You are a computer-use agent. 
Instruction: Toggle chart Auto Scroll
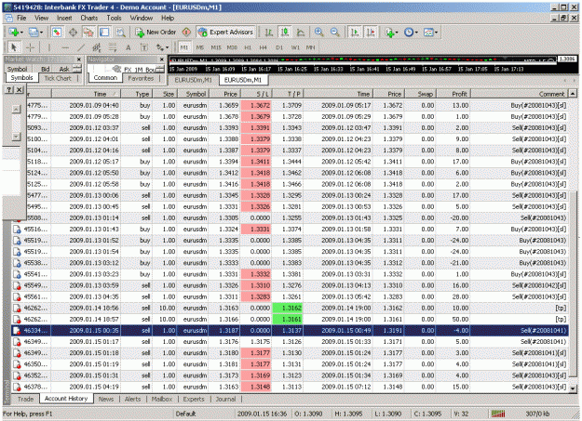click(355, 33)
